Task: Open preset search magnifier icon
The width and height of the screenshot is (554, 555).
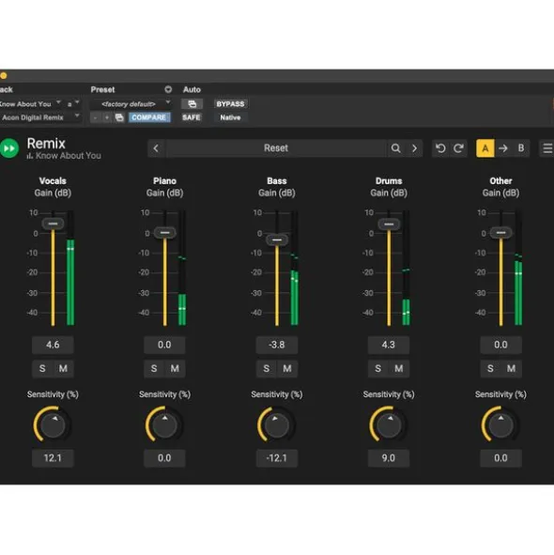Action: (395, 148)
